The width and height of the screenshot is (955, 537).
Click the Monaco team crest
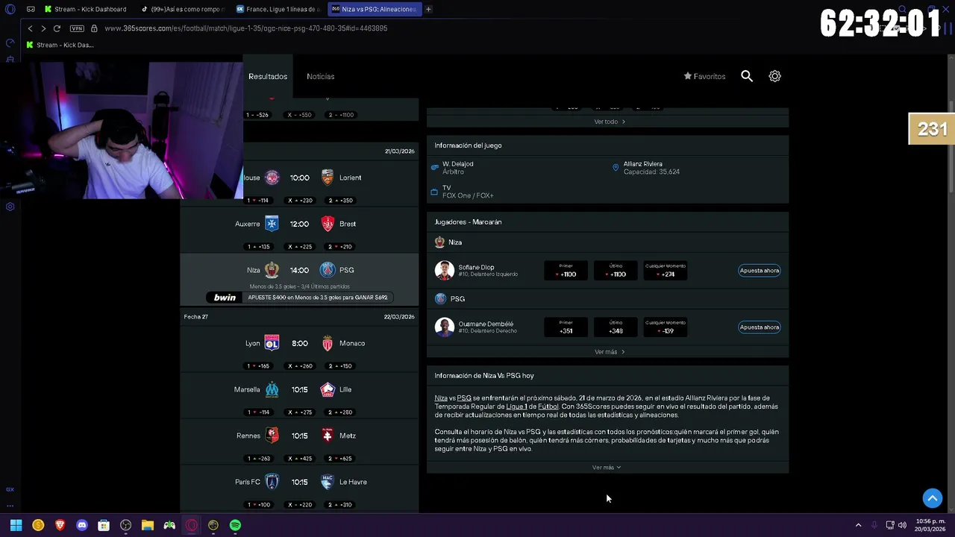click(328, 343)
